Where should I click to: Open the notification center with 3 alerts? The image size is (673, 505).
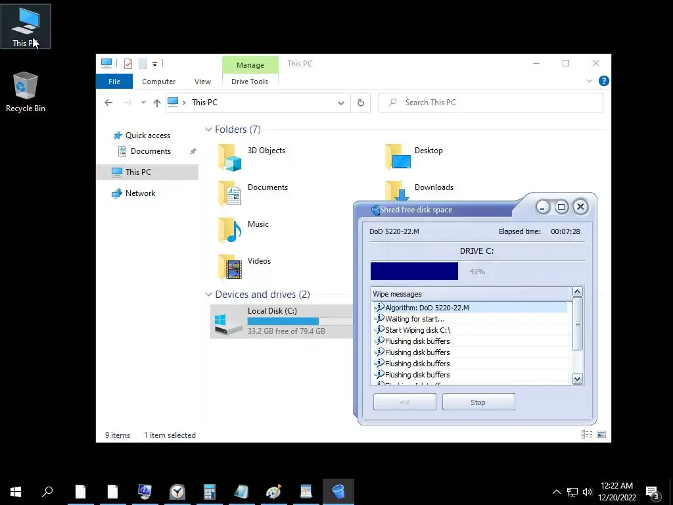[653, 493]
